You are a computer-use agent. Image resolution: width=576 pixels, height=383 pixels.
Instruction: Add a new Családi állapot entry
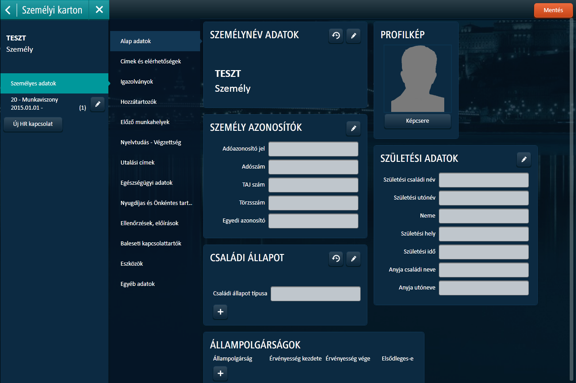tap(220, 312)
